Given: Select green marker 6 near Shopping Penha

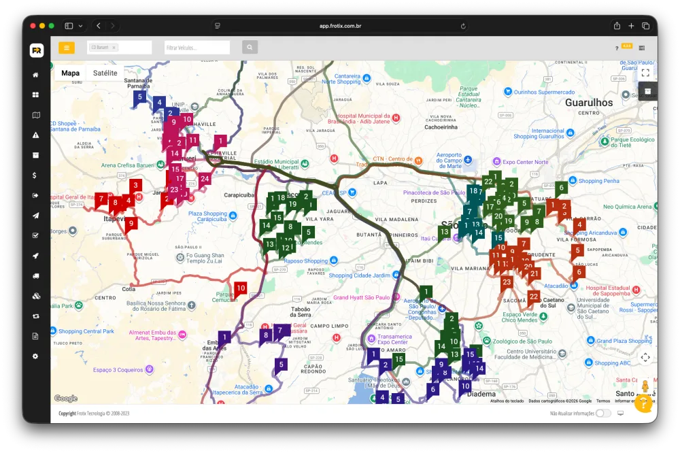Looking at the screenshot, I should pyautogui.click(x=561, y=189).
